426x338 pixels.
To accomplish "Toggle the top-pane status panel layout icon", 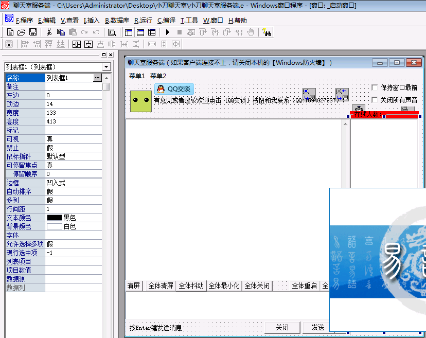I will tap(140, 32).
